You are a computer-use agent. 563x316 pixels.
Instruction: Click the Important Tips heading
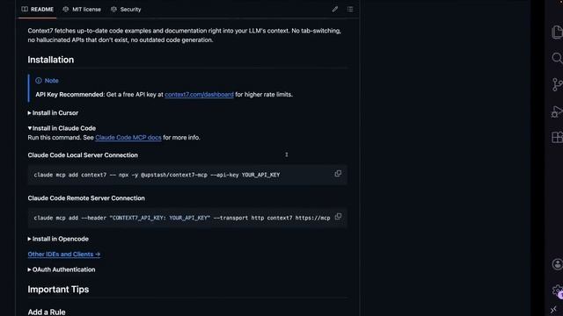click(x=58, y=290)
